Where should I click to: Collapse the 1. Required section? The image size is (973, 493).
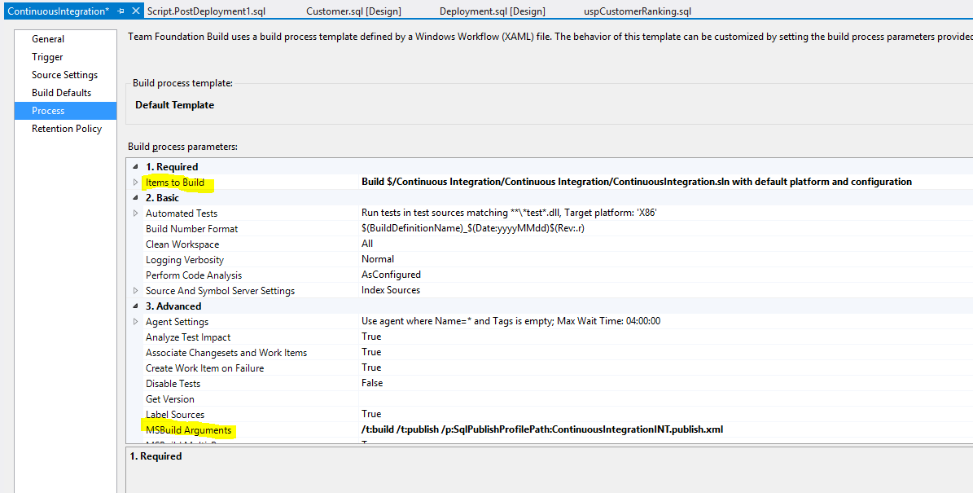click(136, 167)
